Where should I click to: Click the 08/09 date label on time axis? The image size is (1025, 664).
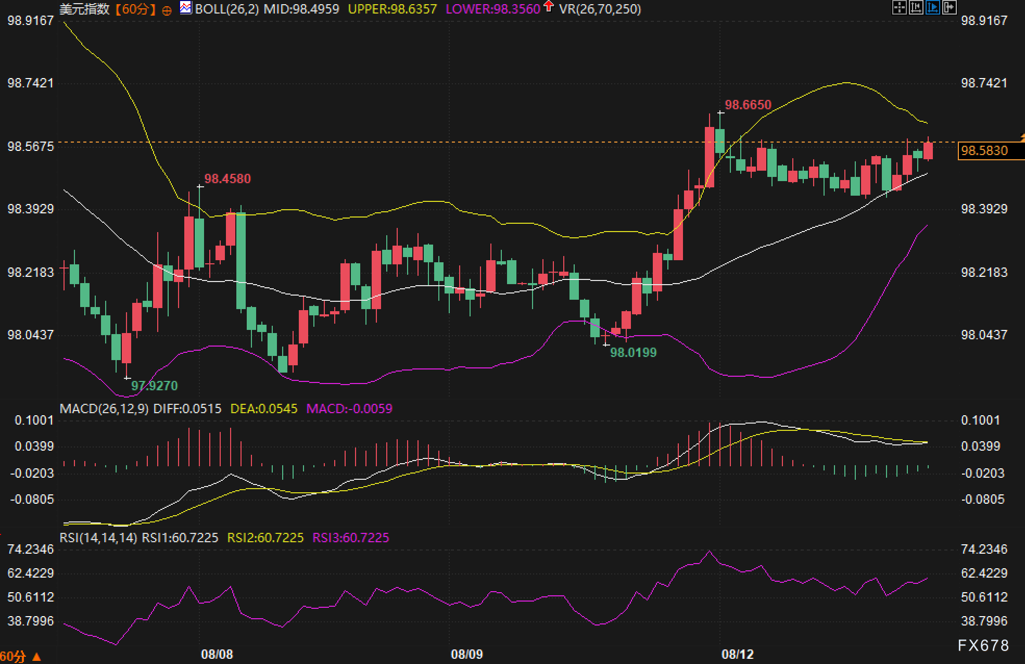click(x=466, y=654)
